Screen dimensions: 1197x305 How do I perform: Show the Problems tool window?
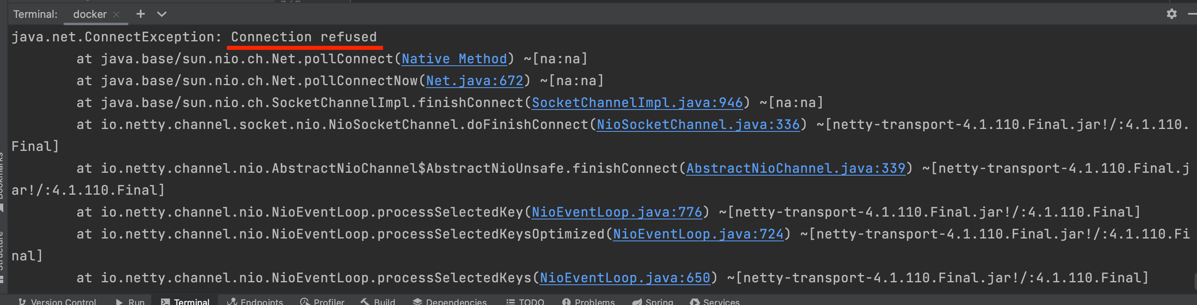point(588,301)
